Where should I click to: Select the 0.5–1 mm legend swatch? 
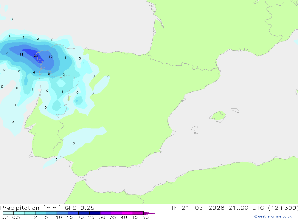click(19, 213)
